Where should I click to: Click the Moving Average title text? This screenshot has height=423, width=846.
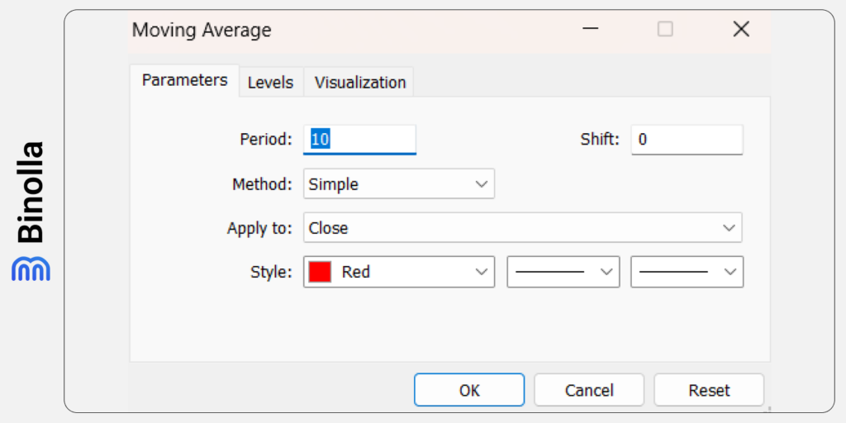202,31
